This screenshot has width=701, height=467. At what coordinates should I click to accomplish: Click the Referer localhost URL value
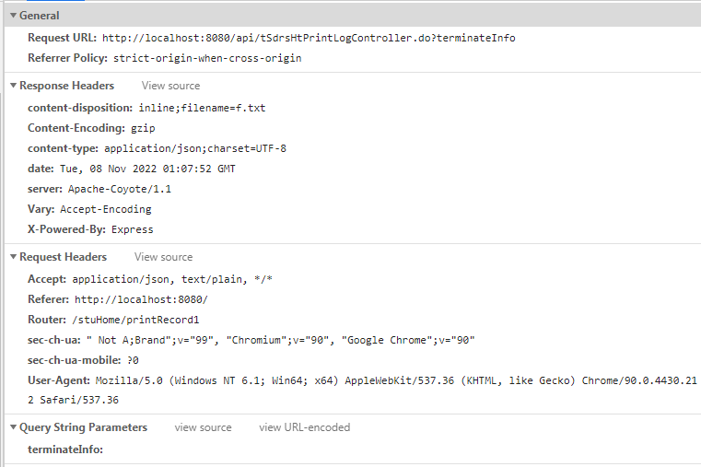pos(141,299)
